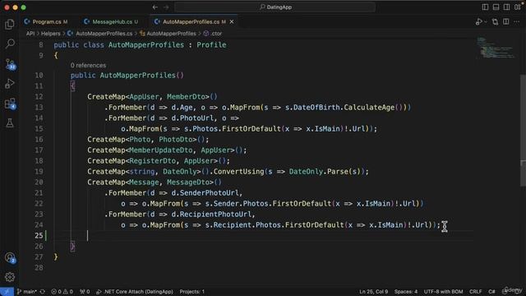Image resolution: width=526 pixels, height=296 pixels.
Task: Change indentation via Spaces: 4
Action: [x=406, y=292]
